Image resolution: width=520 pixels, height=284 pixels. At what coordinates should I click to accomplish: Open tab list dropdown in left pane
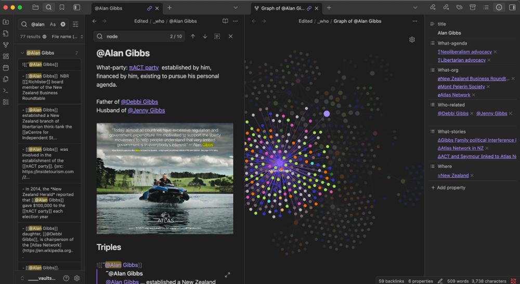click(236, 8)
